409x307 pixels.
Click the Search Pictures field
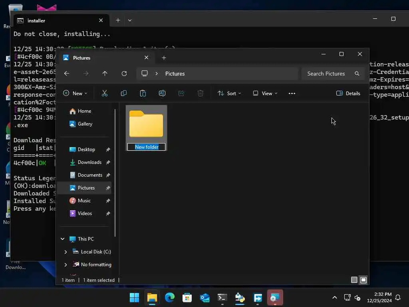[x=333, y=74]
